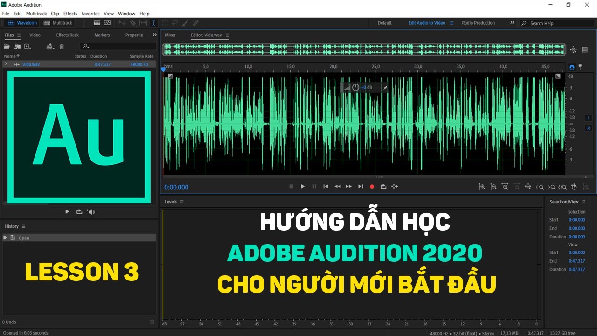
Task: Click Zoom Out Full icon
Action: pyautogui.click(x=528, y=187)
